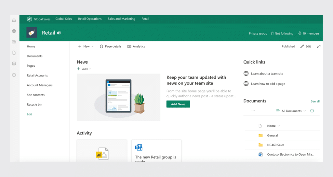Viewport: 333px width, 177px height.
Task: Click the Global Sales hub title text
Action: coord(42,19)
